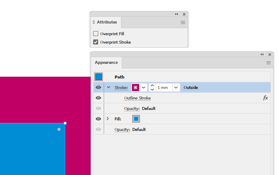Click the Path thumbnail in Appearance panel
Viewport: 279px width, 175px height.
point(99,77)
